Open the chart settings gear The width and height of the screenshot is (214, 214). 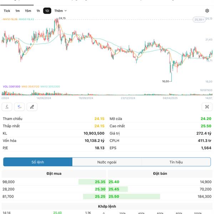pyautogui.click(x=207, y=11)
